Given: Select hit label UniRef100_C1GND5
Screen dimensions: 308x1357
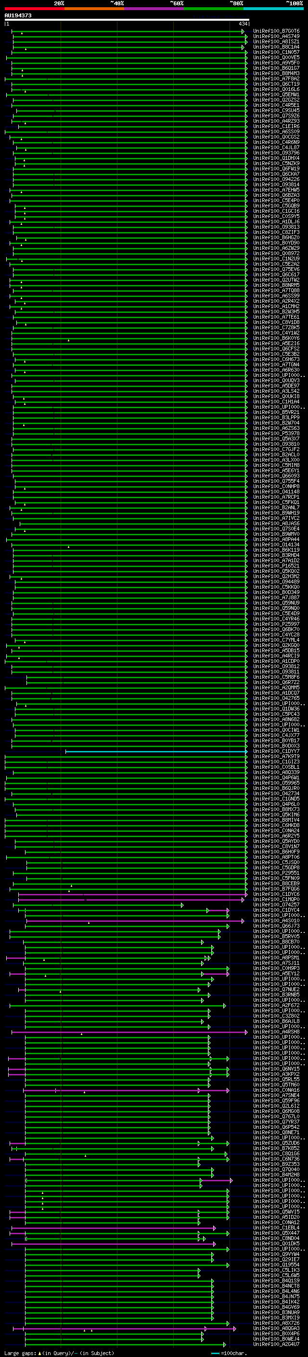Looking at the screenshot, I should pyautogui.click(x=276, y=799).
